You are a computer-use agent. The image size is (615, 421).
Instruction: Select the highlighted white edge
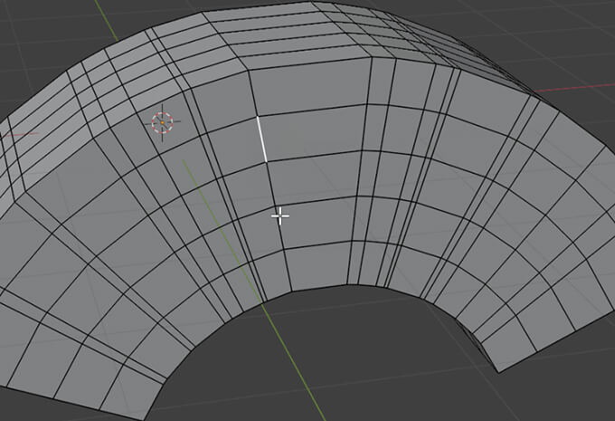click(262, 139)
